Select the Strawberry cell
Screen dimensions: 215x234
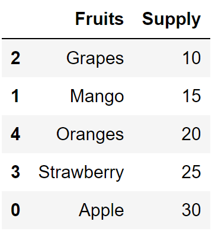[x=81, y=172]
